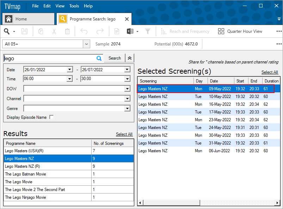Viewport: 283px width, 209px height.
Task: Open the Excel export dropdown arrow
Action: click(x=137, y=32)
